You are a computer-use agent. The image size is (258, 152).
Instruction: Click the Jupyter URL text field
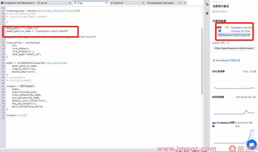(x=234, y=48)
